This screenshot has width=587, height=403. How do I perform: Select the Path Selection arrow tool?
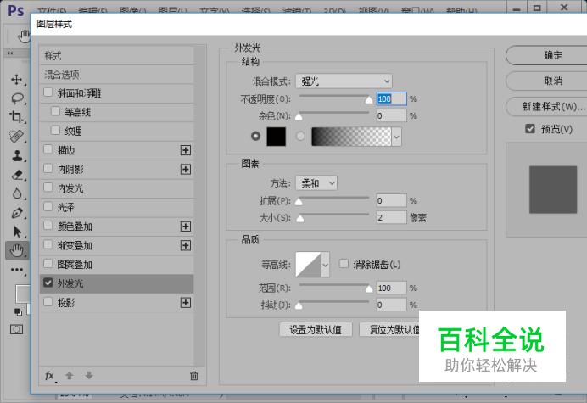click(x=17, y=232)
